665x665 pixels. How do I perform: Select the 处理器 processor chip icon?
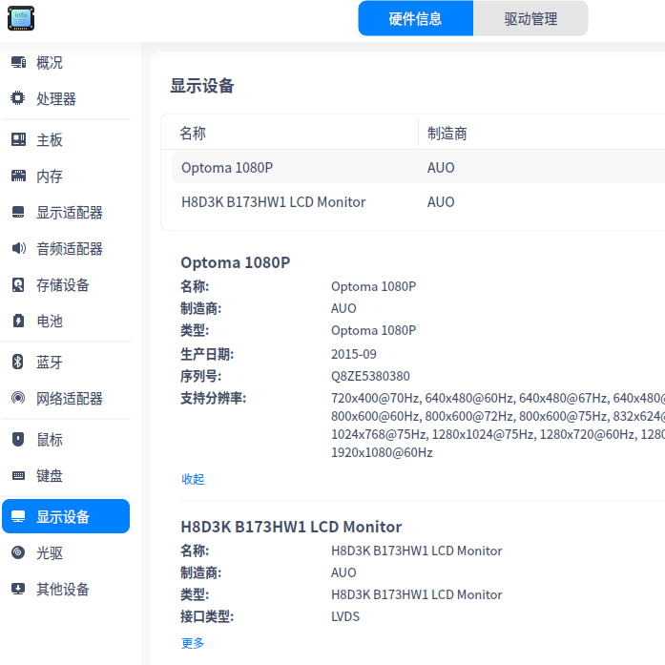click(18, 98)
